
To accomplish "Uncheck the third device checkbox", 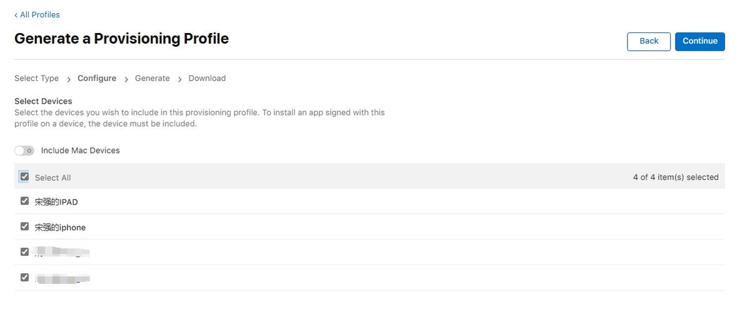I will [x=24, y=252].
